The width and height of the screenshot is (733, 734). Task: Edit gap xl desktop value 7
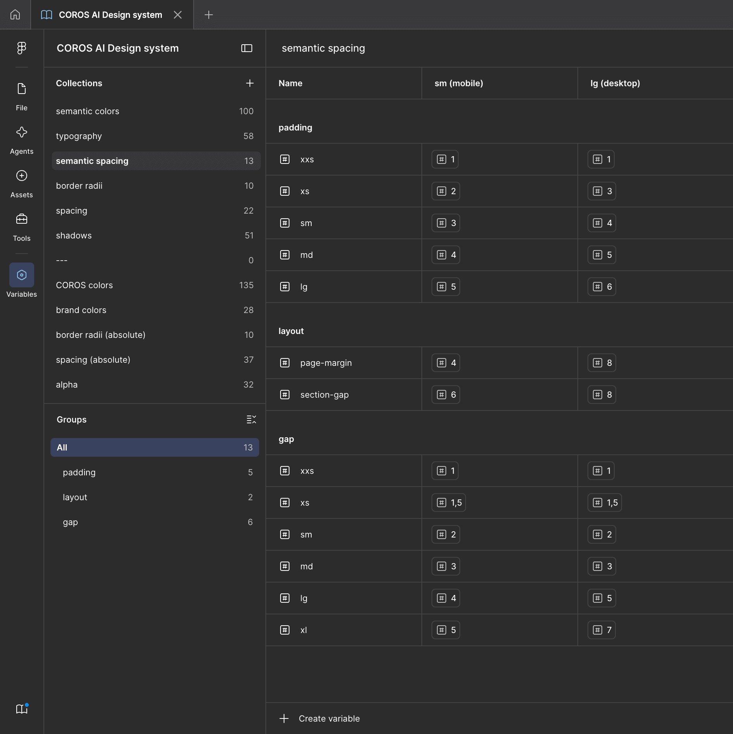tap(602, 630)
